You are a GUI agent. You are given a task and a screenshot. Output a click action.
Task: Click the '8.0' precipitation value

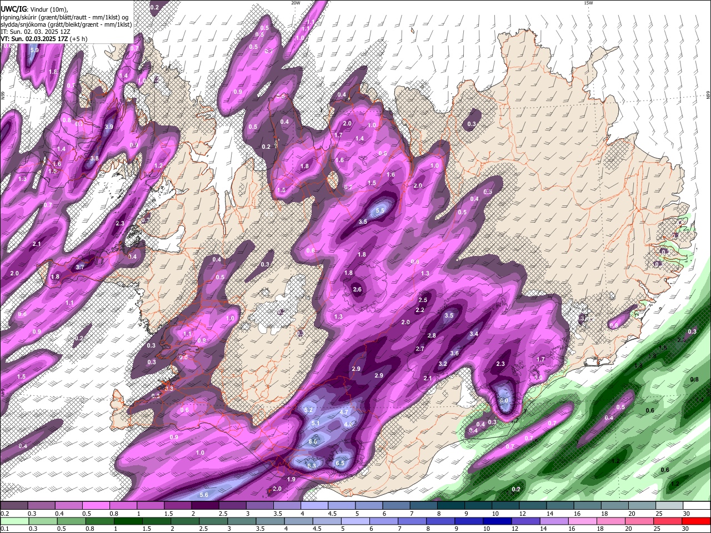(504, 400)
